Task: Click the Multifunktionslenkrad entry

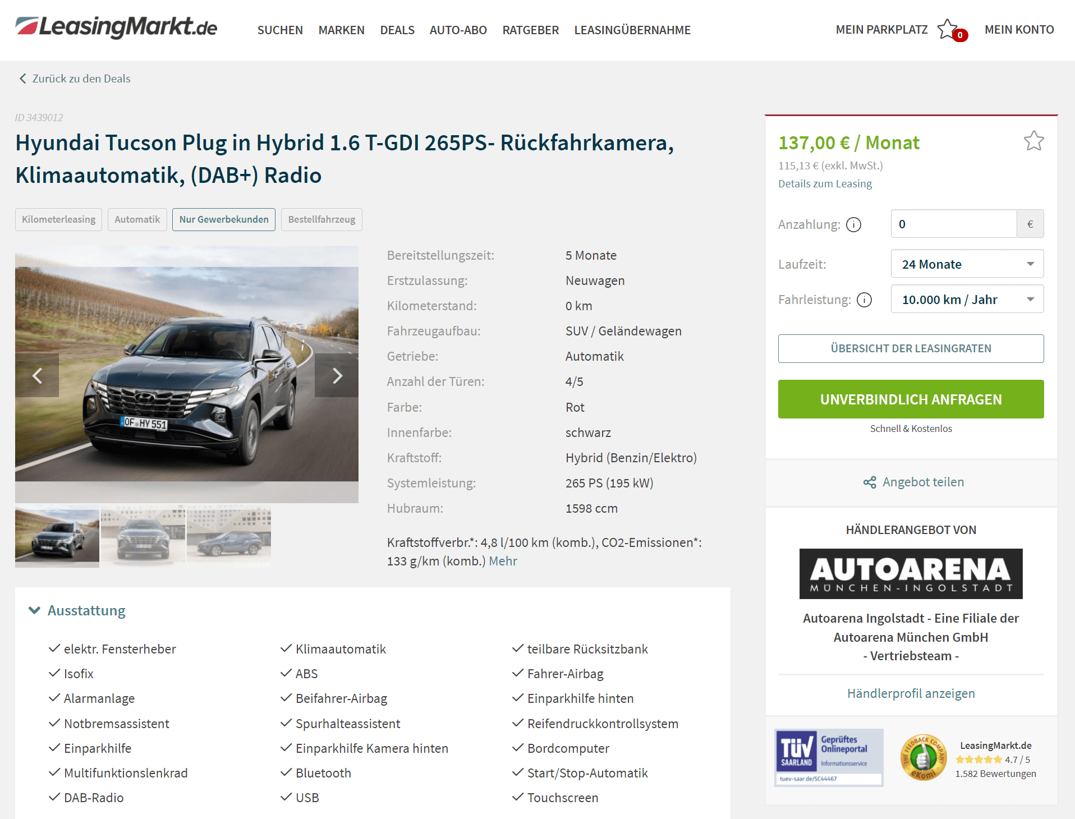Action: tap(126, 773)
